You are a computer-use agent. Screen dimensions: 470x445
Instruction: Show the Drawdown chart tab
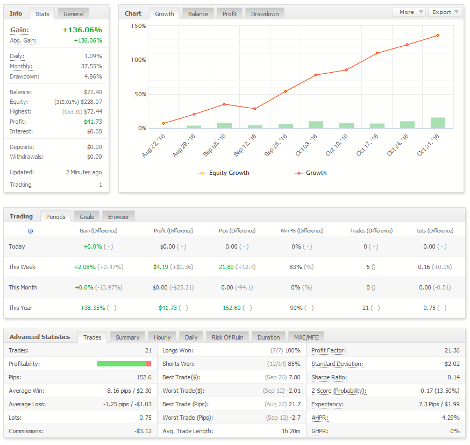265,14
